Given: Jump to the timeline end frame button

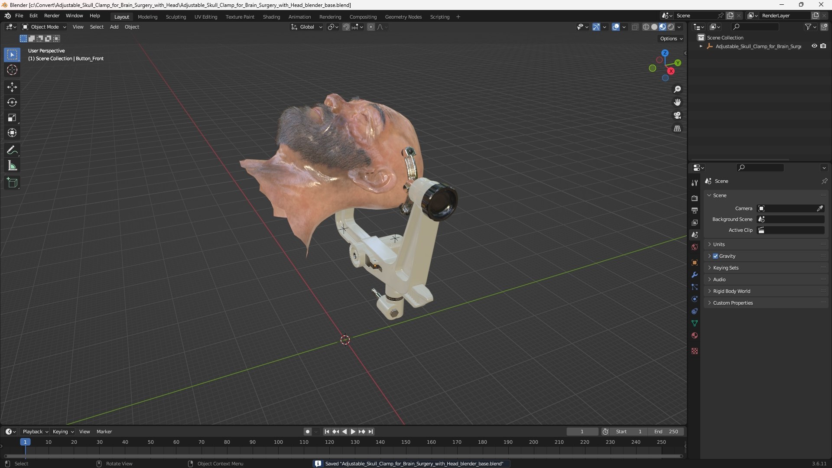Looking at the screenshot, I should point(370,432).
